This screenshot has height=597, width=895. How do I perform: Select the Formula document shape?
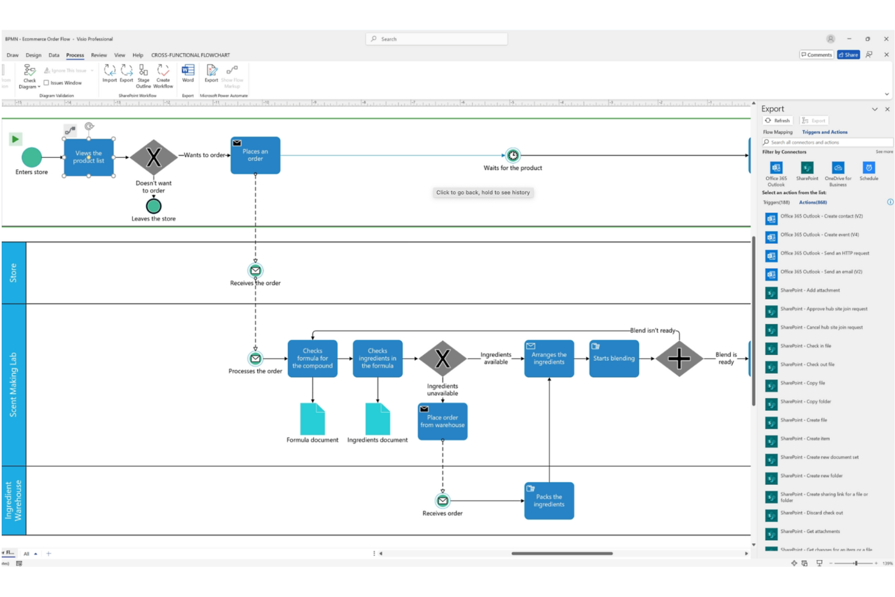313,419
